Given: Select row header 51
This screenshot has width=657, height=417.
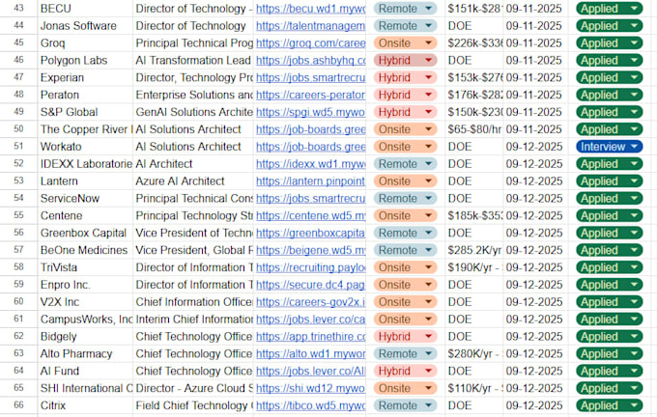Looking at the screenshot, I should tap(18, 147).
